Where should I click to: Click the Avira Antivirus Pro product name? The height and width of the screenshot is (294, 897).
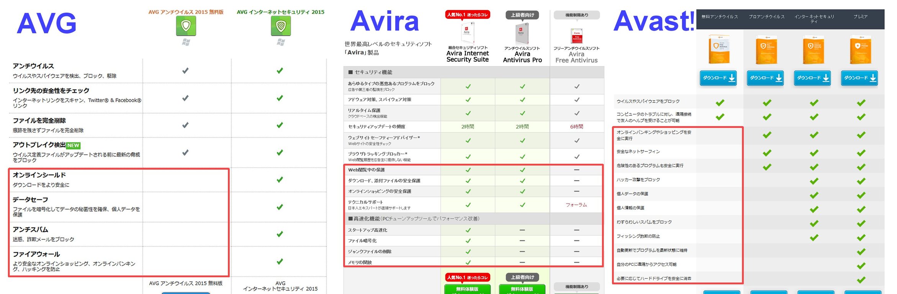click(x=522, y=57)
